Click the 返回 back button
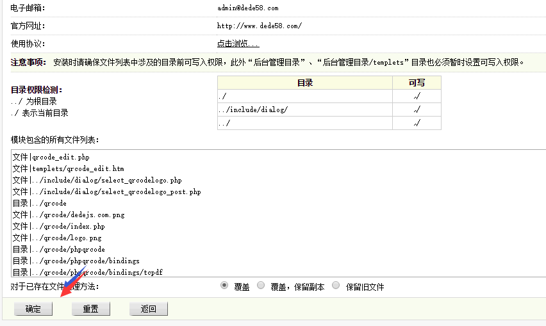The image size is (546, 326). [148, 309]
